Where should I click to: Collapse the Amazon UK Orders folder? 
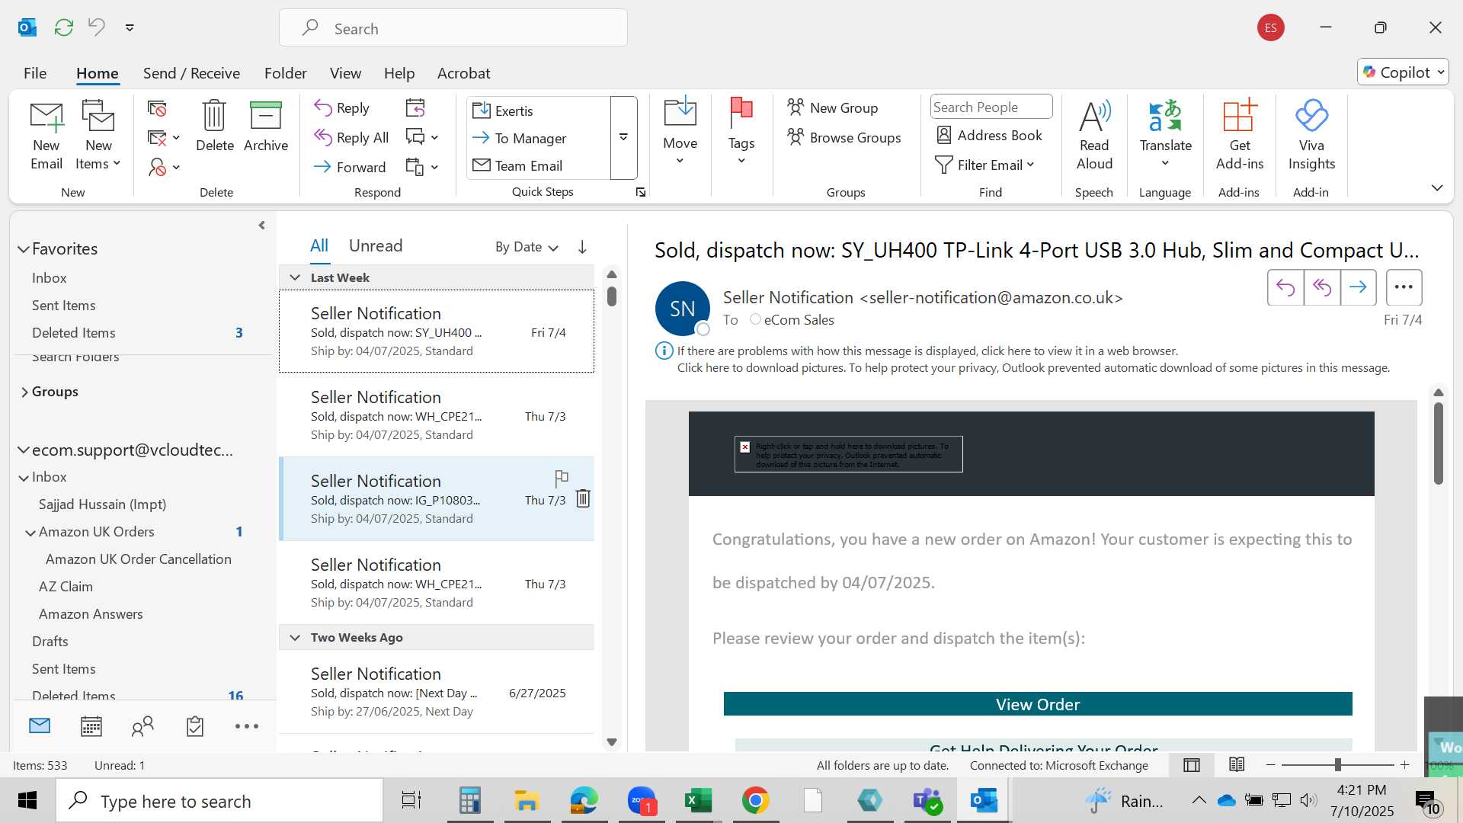click(30, 533)
